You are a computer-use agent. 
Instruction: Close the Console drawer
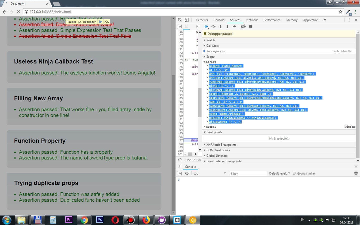[x=356, y=166]
